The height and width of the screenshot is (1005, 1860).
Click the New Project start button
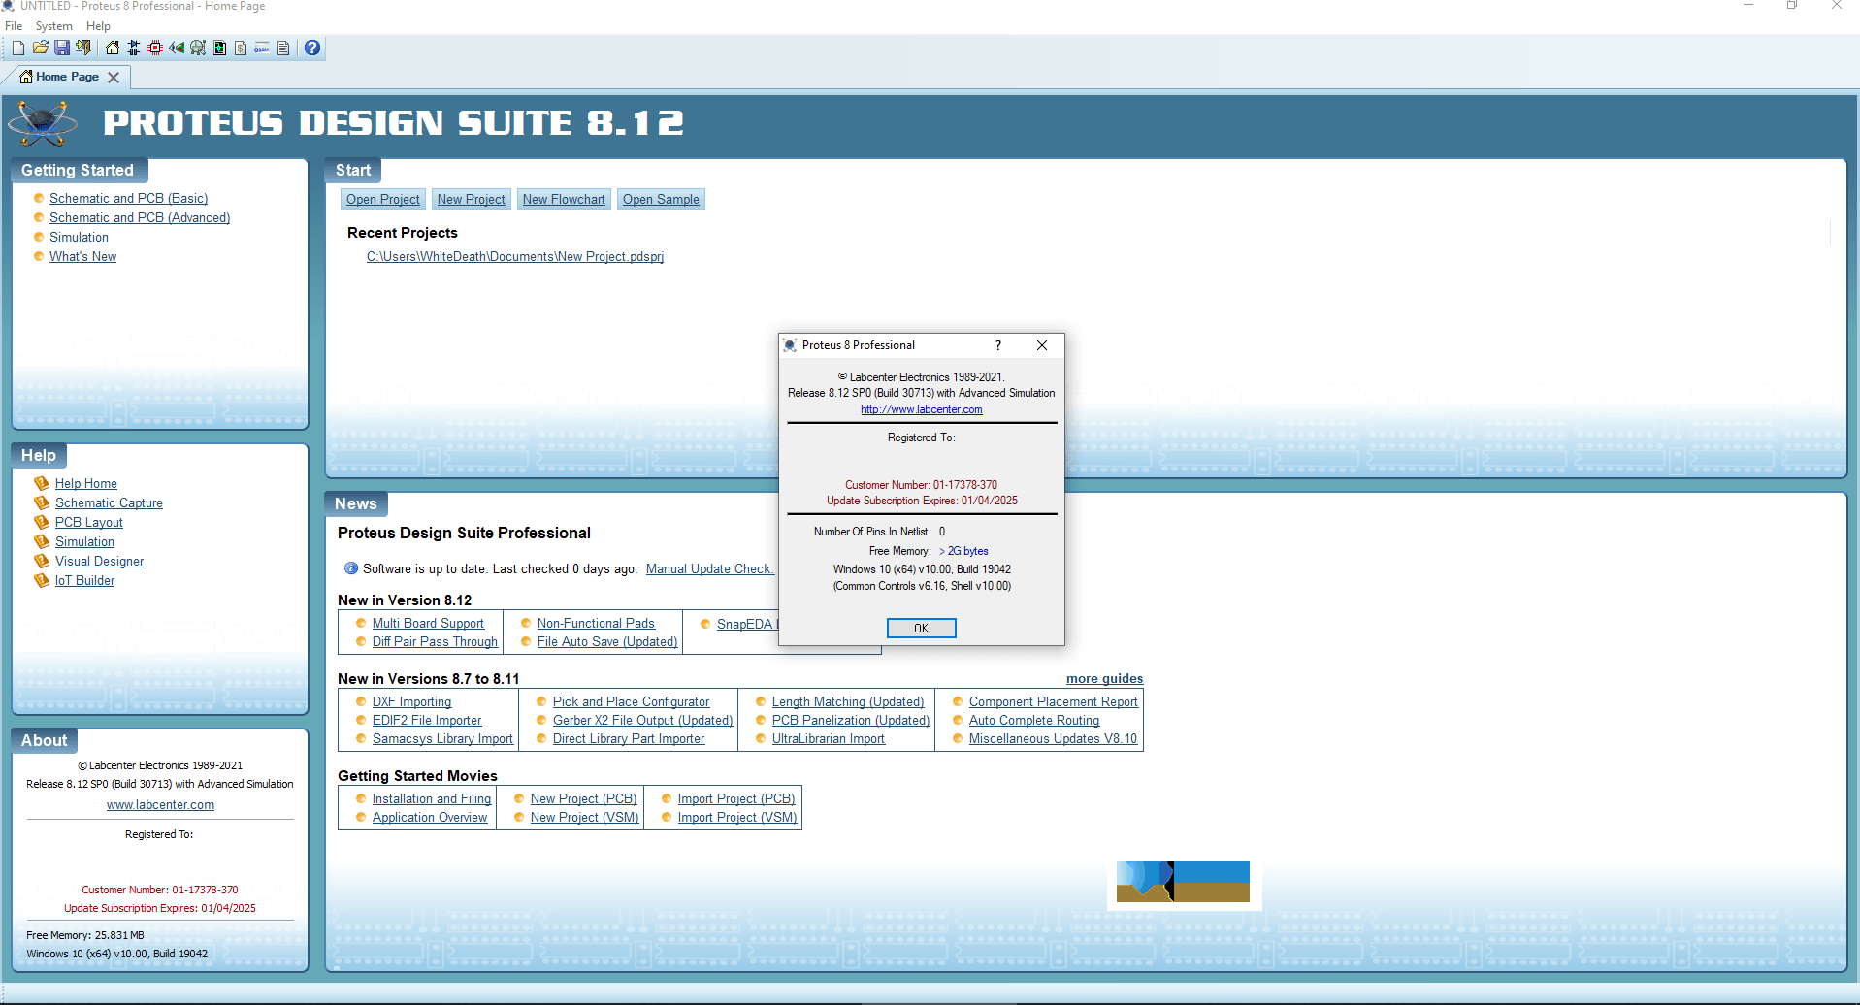[472, 199]
